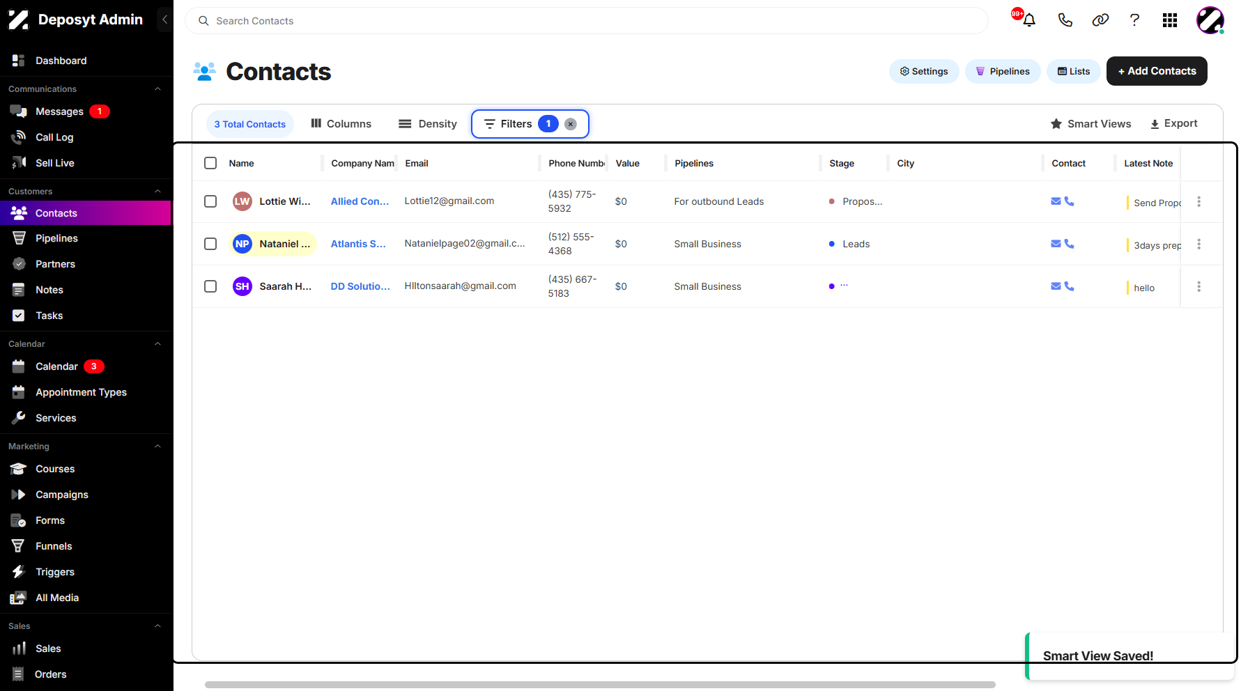This screenshot has width=1241, height=691.
Task: Open the user profile avatar
Action: pyautogui.click(x=1210, y=20)
